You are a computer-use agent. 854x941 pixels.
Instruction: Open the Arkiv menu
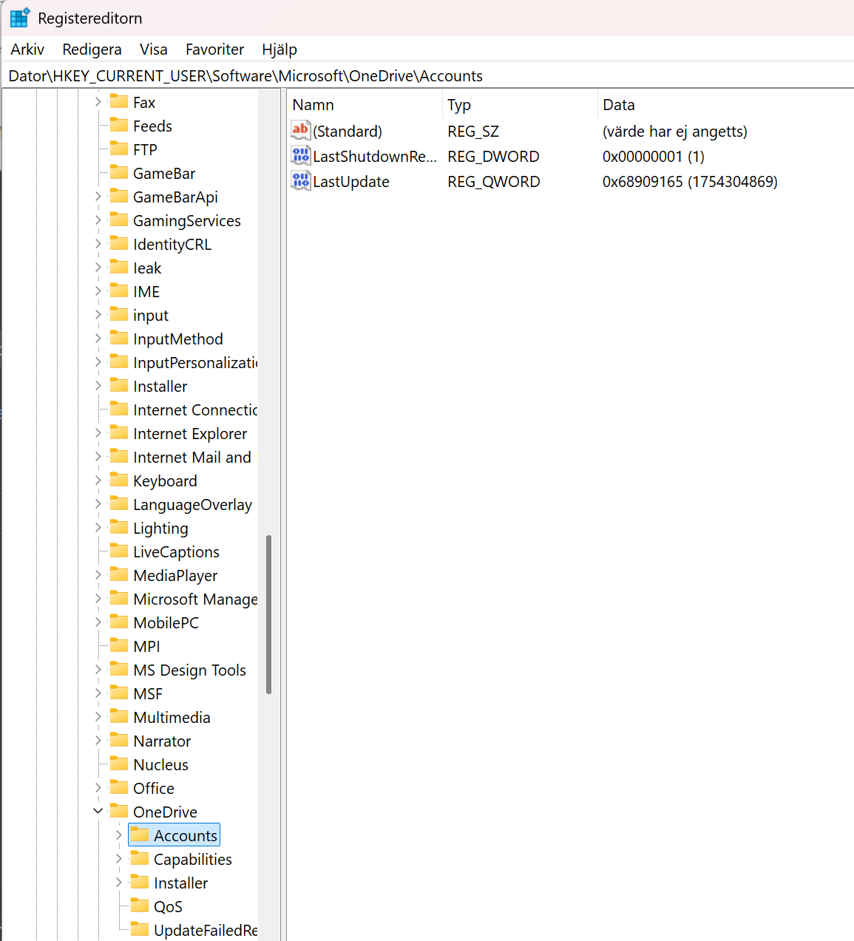tap(27, 50)
